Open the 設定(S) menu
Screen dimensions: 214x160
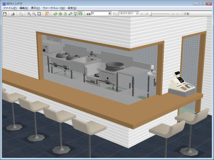tap(72, 8)
